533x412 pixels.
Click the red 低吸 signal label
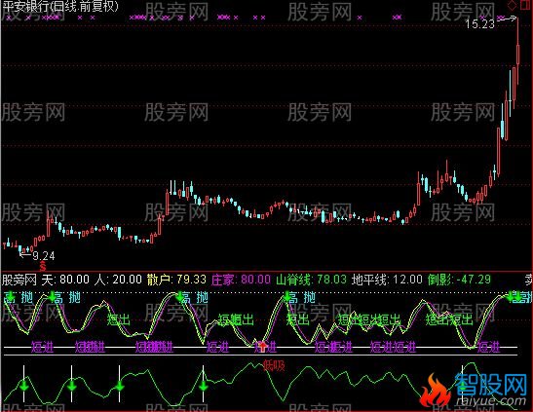274,366
